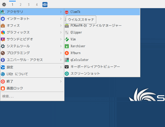Click the Xfburn flame icon
The image size is (165, 127).
tap(67, 53)
